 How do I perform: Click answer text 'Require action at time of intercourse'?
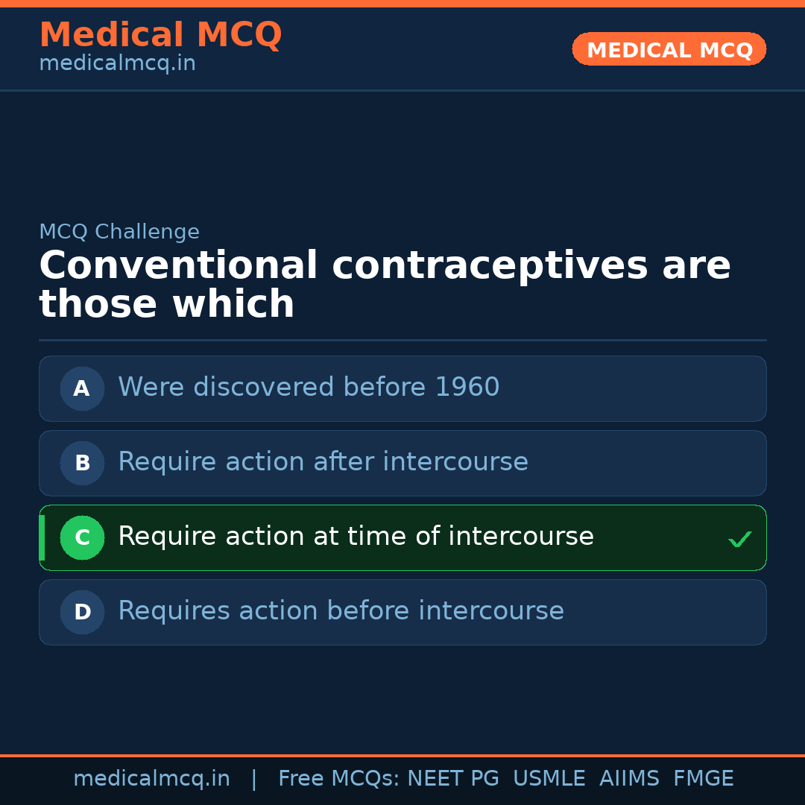click(356, 537)
